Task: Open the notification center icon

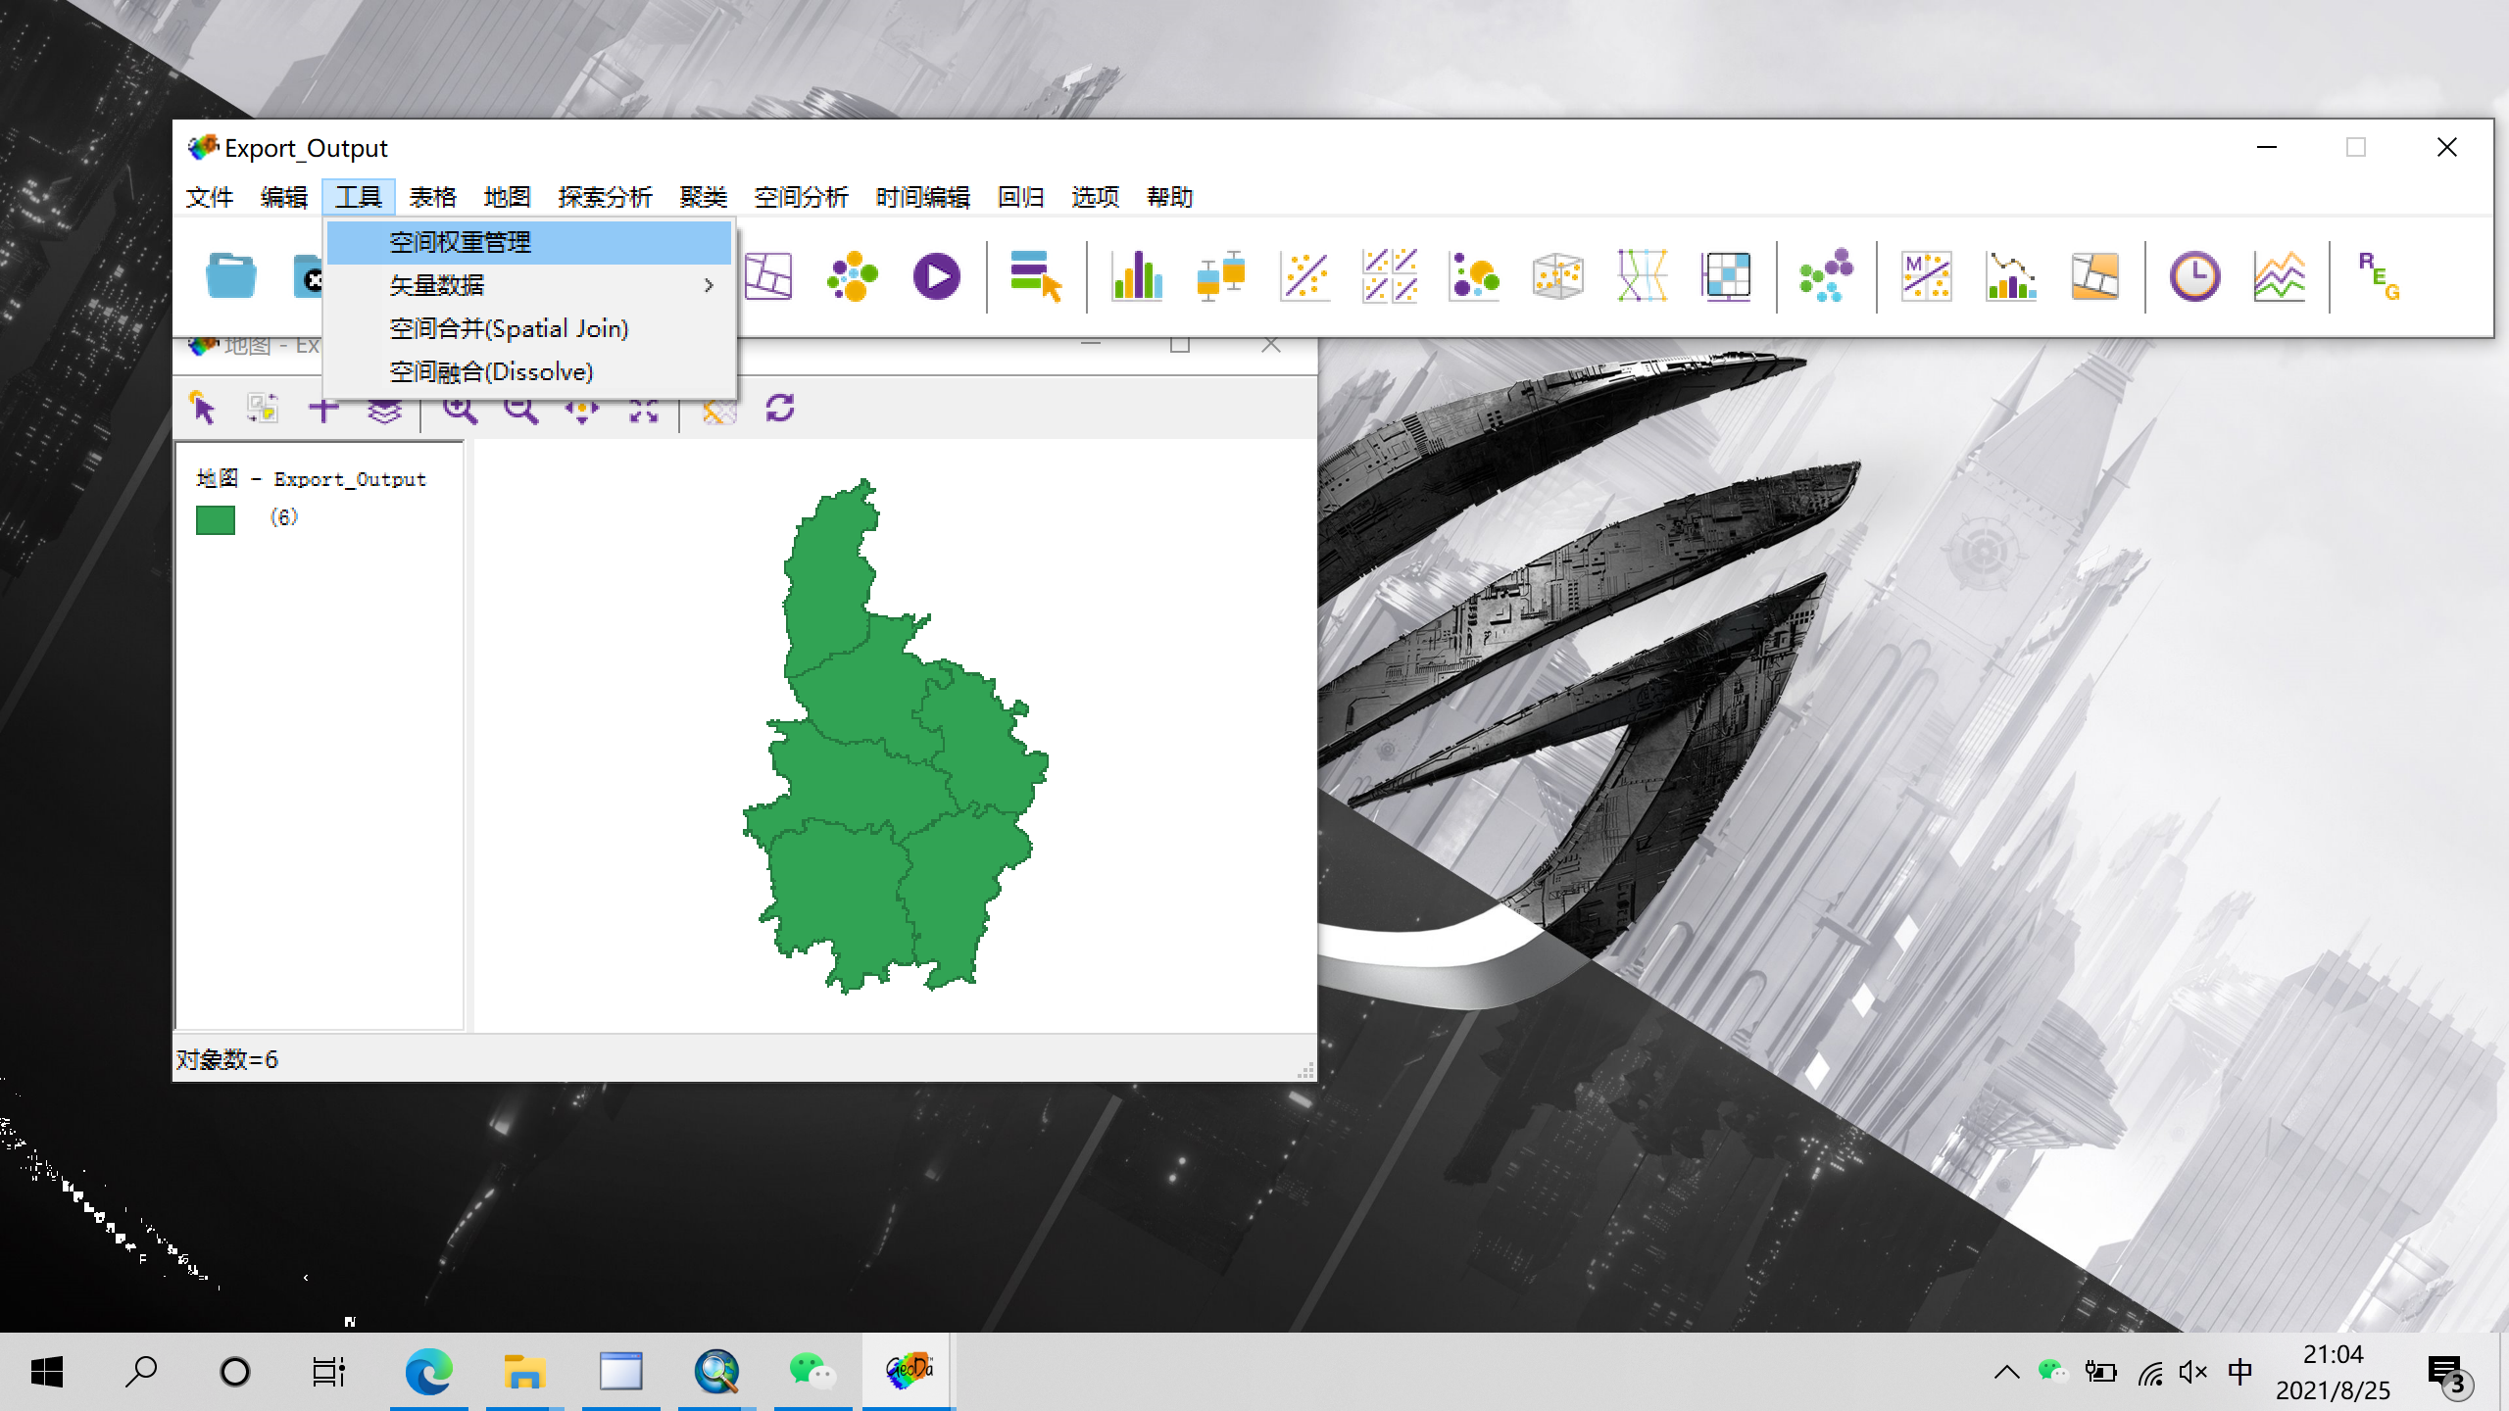Action: pyautogui.click(x=2450, y=1374)
